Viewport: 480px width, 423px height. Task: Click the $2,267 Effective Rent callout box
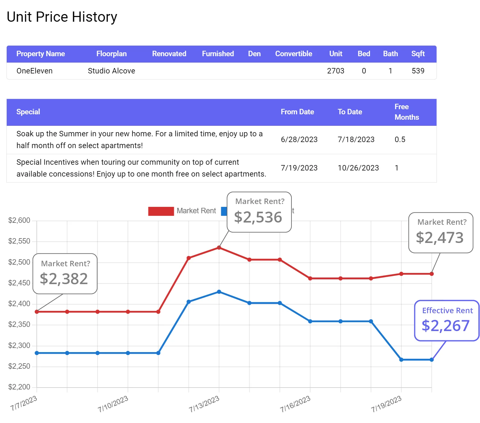click(447, 321)
